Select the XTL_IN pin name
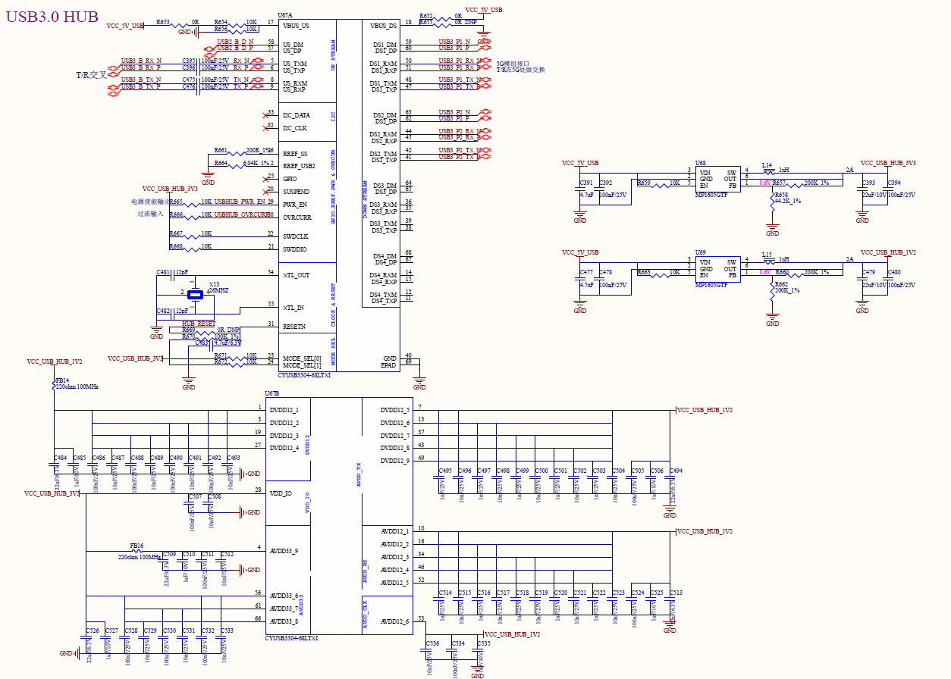Screen dimensions: 951x679 pyautogui.click(x=293, y=308)
